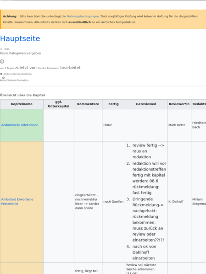Viewport: 206px width, 274px height.
Task: Click Keine Kategorien vergeben text
Action: click(21, 54)
